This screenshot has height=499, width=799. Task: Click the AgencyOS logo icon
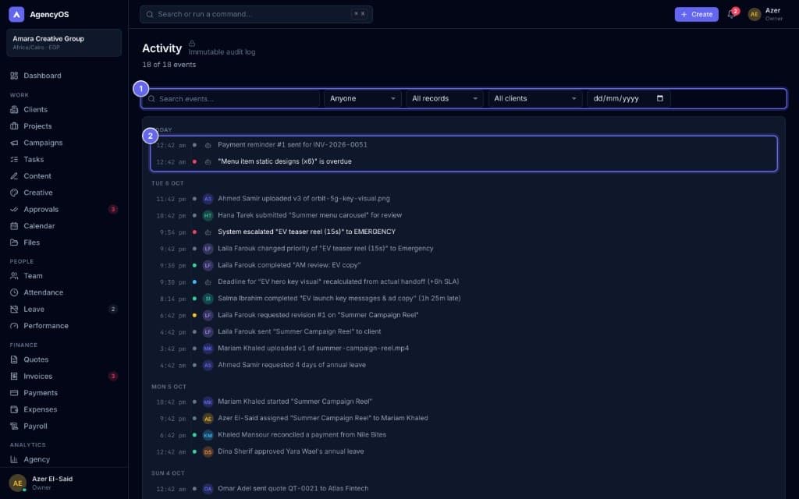(x=16, y=14)
